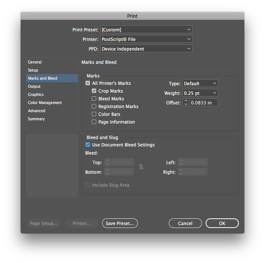Uncheck Use Document Bleed Settings
The width and height of the screenshot is (265, 263).
pyautogui.click(x=88, y=145)
